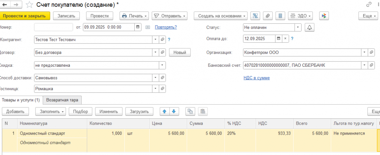The image size is (380, 155).
Task: Open Способ доставки card icon
Action: [163, 78]
